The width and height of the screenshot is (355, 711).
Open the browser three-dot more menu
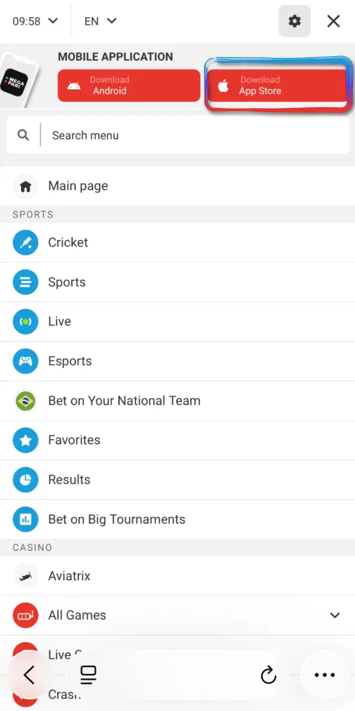click(x=325, y=675)
